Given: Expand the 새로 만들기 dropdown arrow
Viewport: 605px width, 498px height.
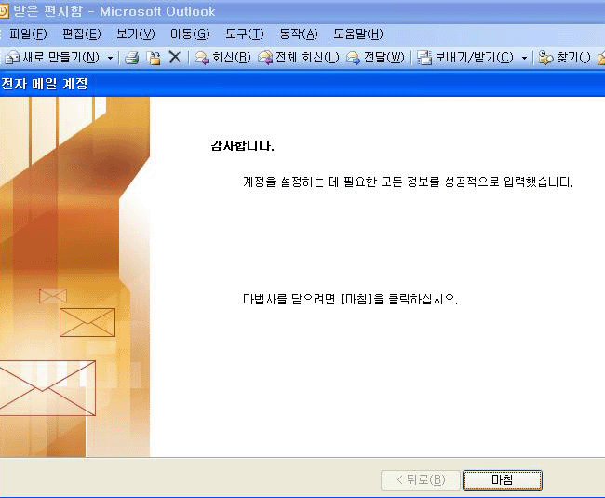Looking at the screenshot, I should tap(110, 58).
